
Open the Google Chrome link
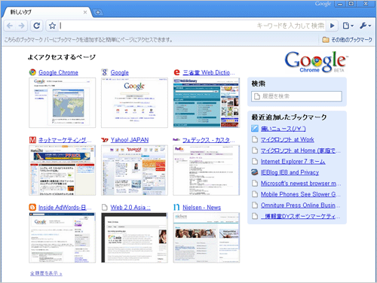(58, 72)
